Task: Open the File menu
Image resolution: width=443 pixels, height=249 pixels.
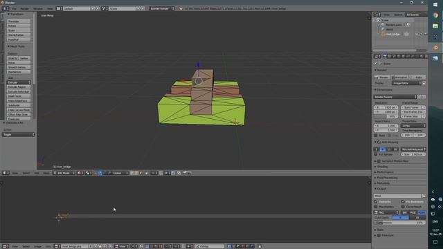Action: pos(14,9)
